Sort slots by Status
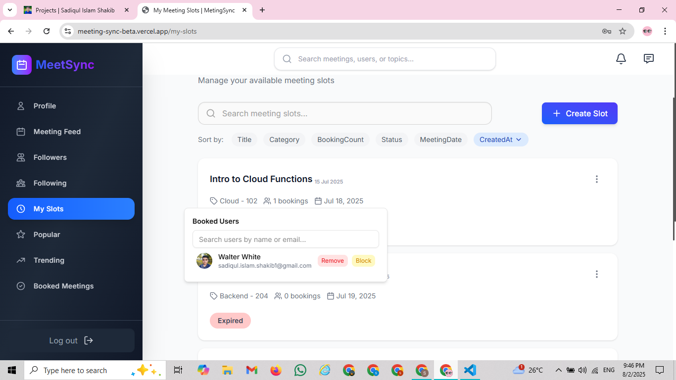Viewport: 676px width, 380px height. 391,140
